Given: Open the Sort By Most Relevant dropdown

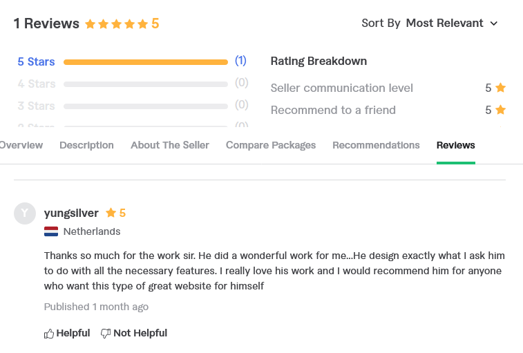Looking at the screenshot, I should click(x=430, y=23).
